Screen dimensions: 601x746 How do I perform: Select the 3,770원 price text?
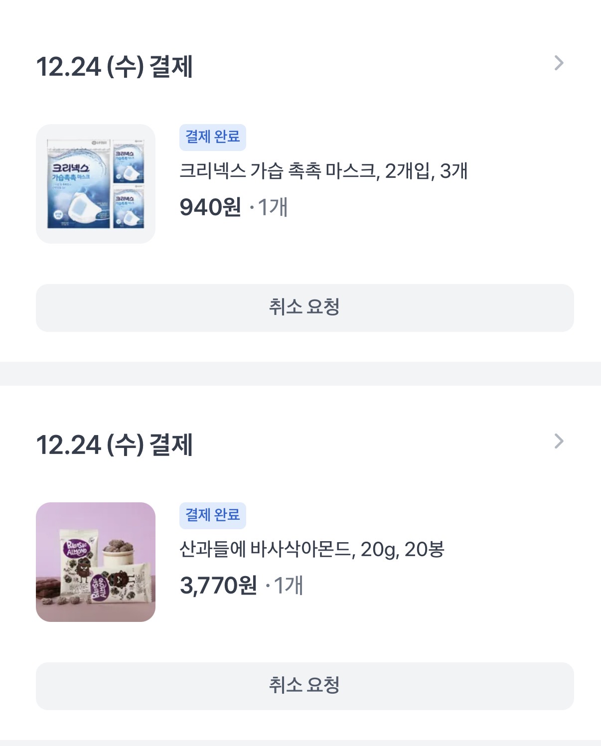click(218, 586)
